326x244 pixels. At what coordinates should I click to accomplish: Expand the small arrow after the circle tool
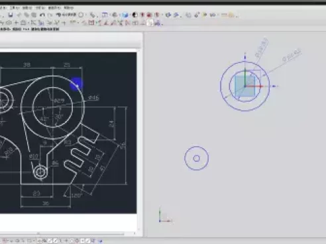tap(85, 15)
